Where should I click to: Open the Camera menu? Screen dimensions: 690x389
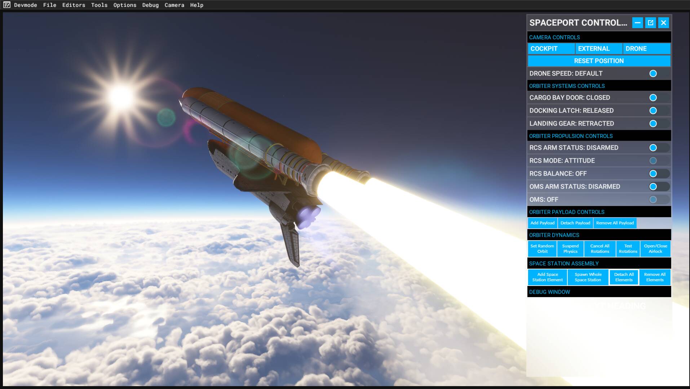click(x=174, y=5)
